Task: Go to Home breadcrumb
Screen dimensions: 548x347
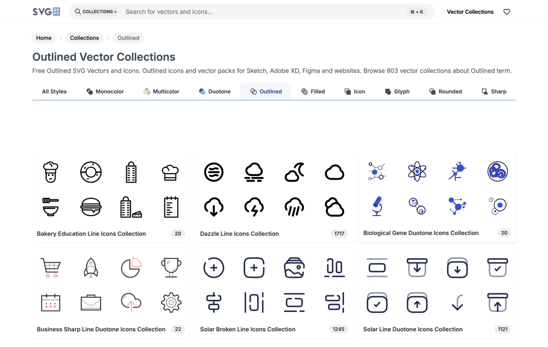Action: pos(44,38)
